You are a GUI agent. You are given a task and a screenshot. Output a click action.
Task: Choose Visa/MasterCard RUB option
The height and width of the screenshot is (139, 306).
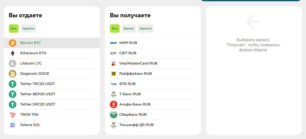tap(153, 63)
